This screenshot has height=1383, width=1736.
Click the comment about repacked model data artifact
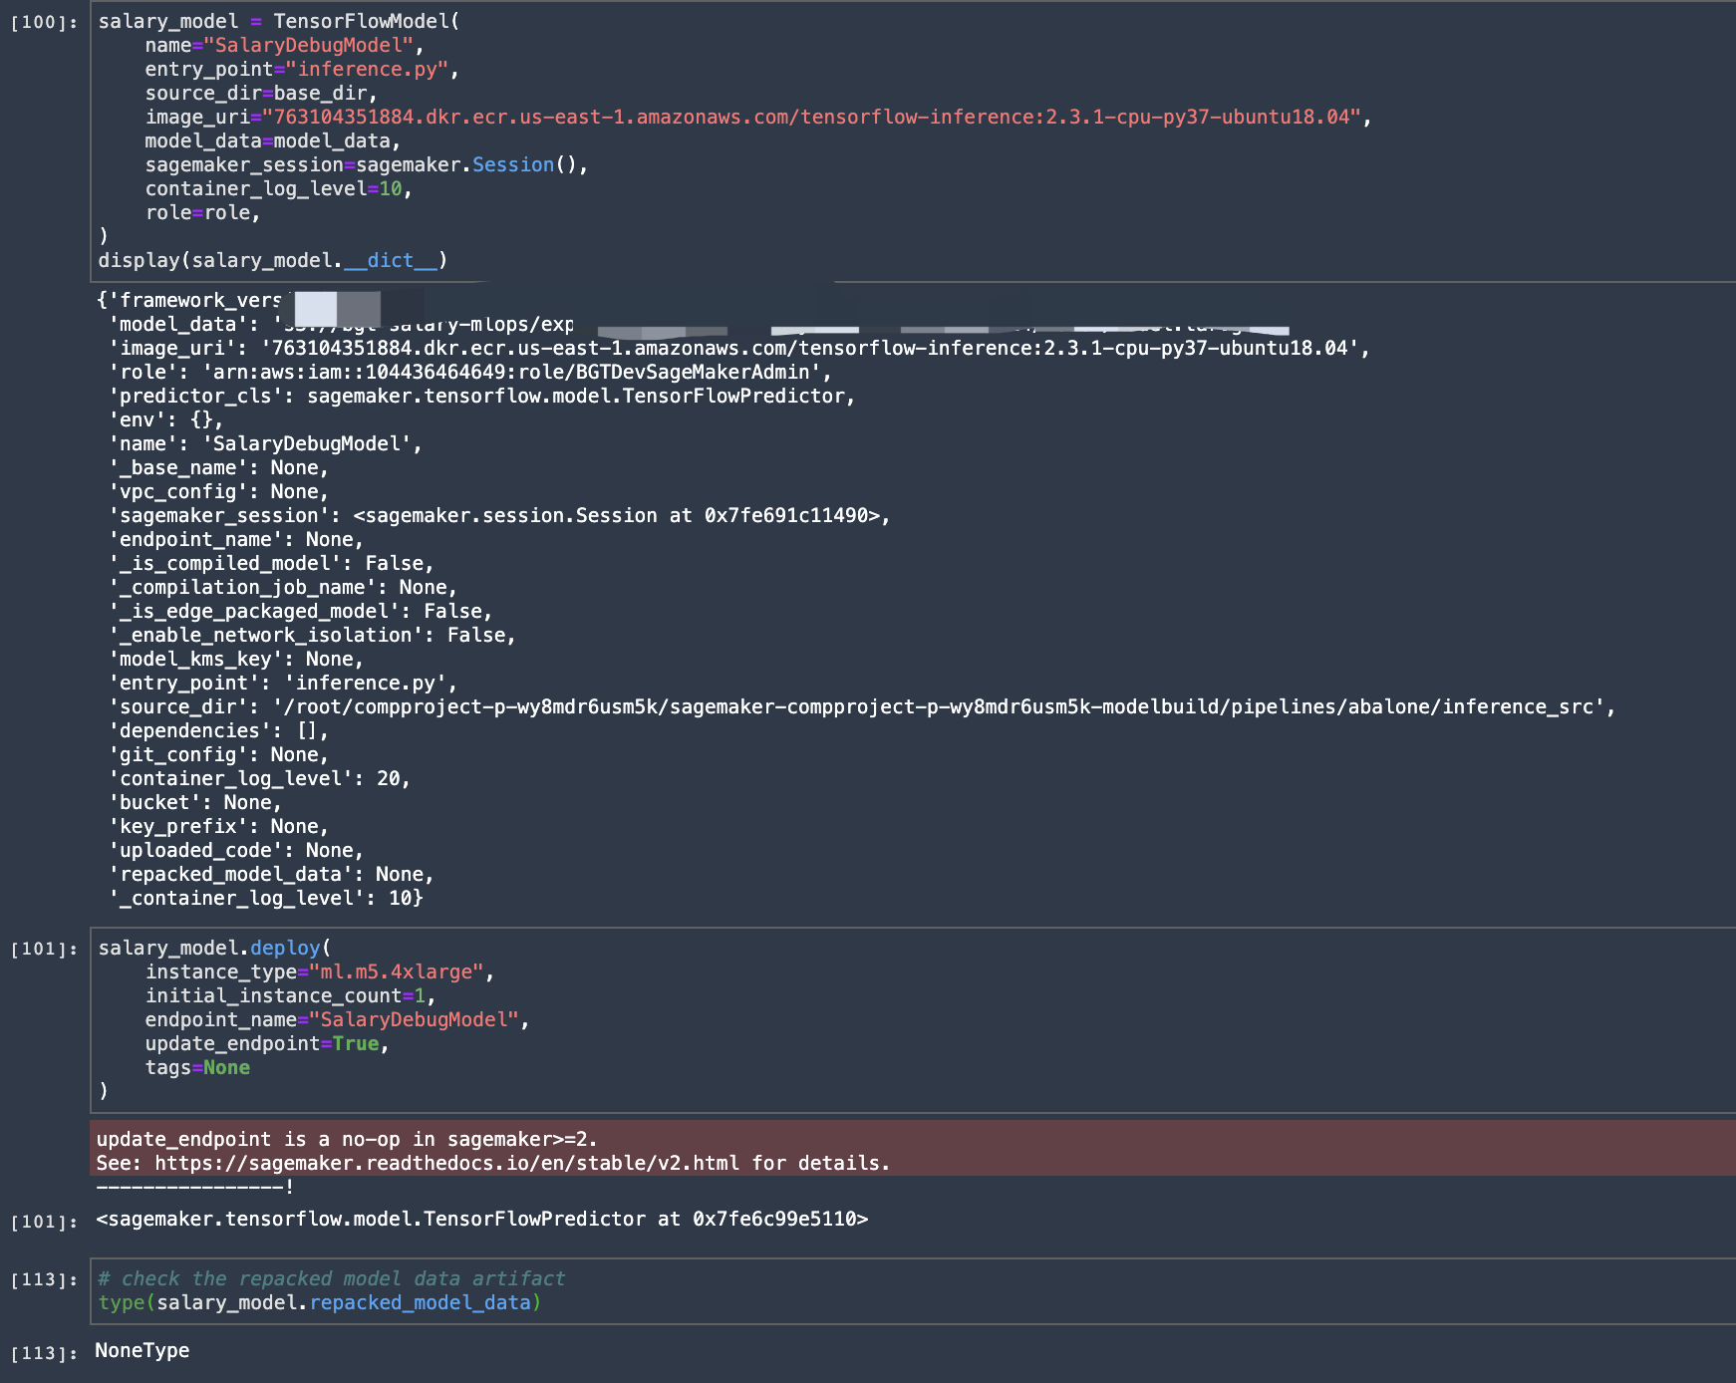(331, 1278)
